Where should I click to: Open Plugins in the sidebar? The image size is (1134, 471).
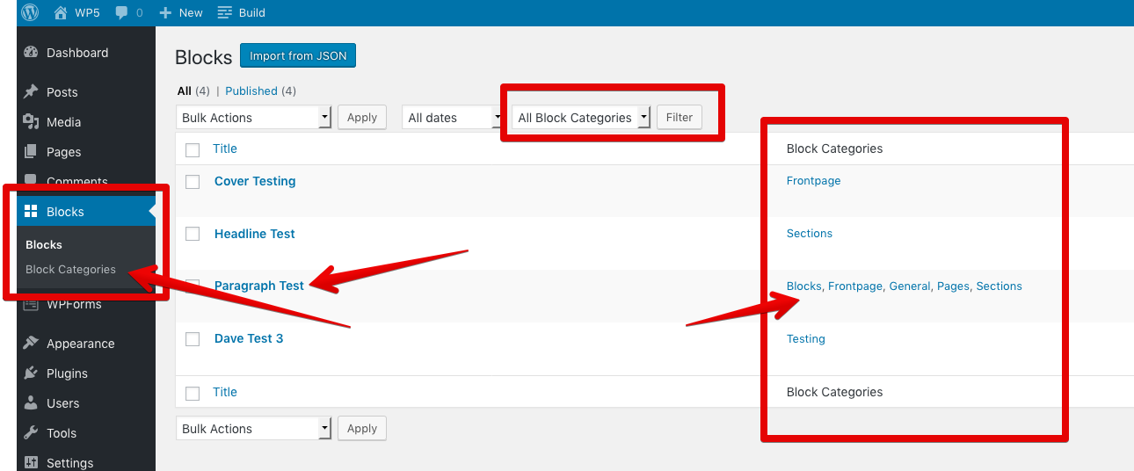(67, 373)
